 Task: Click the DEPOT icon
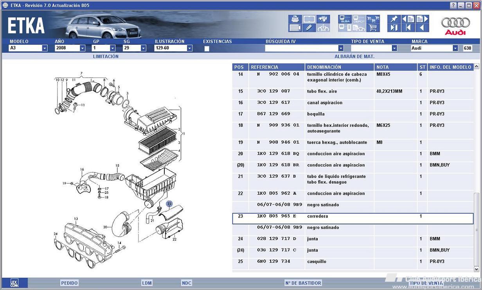pos(359,19)
